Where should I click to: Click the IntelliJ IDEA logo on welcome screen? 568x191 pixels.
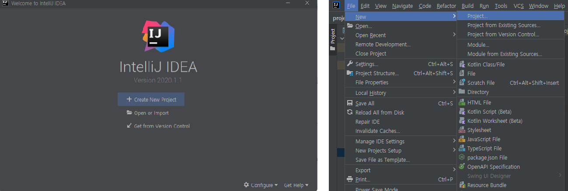point(158,35)
